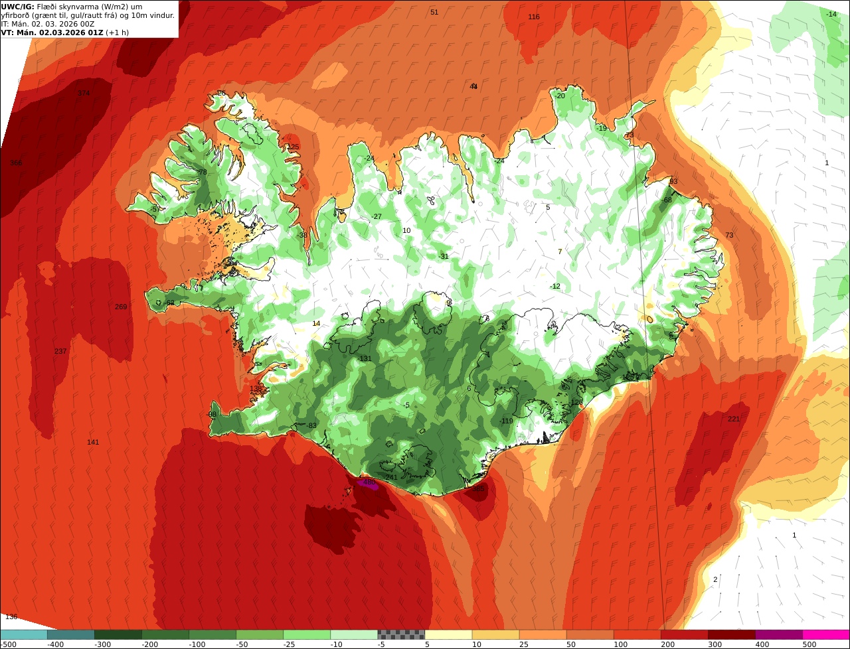Click the light teal -500 to -400 legend swatch

(23, 634)
